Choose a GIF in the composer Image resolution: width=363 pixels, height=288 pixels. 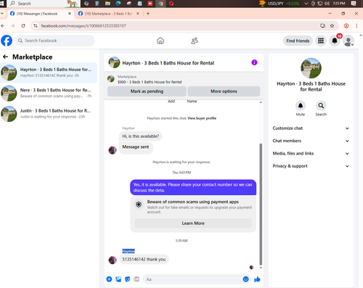136,279
